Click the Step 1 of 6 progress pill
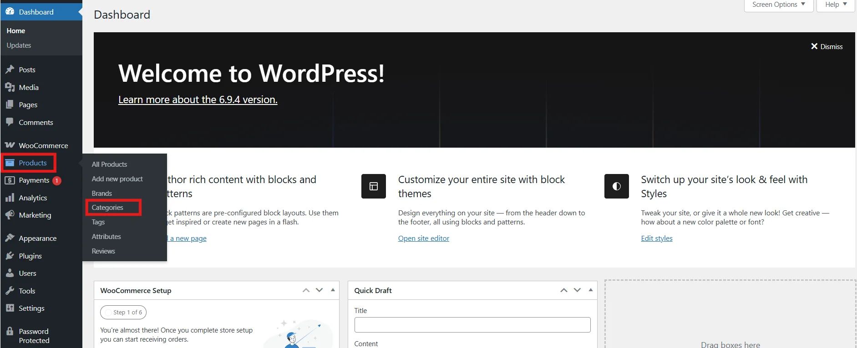857x348 pixels. point(123,313)
